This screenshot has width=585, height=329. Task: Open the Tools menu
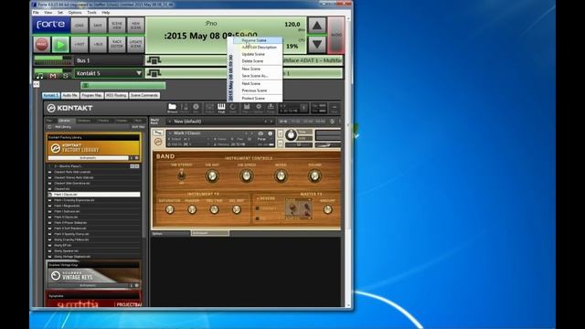coord(91,12)
